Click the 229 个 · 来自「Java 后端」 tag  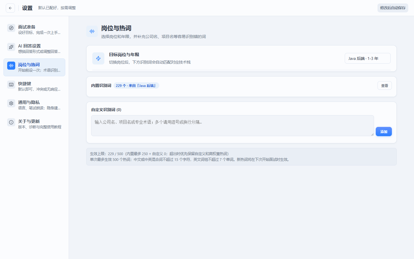136,86
